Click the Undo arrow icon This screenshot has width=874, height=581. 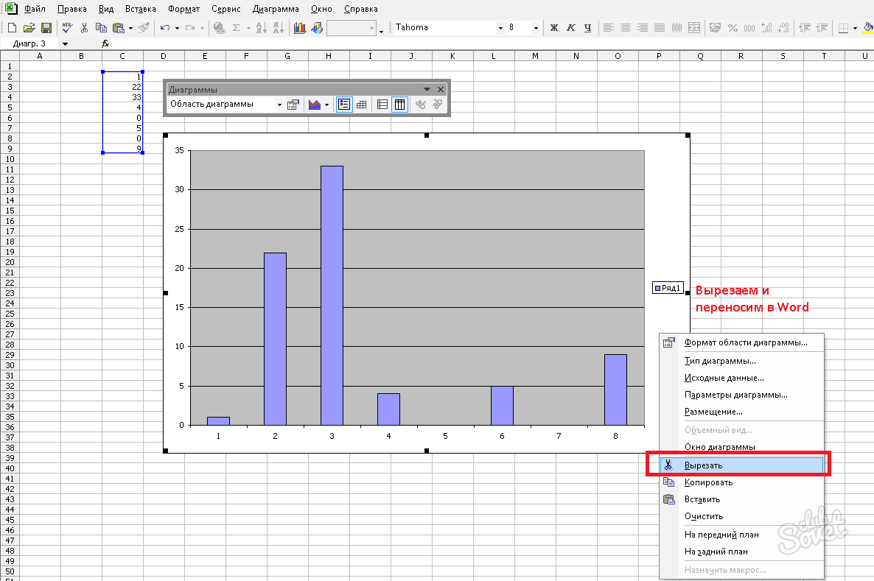(x=165, y=28)
